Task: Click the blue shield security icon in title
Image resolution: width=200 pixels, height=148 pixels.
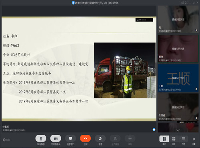Action: tap(73, 3)
